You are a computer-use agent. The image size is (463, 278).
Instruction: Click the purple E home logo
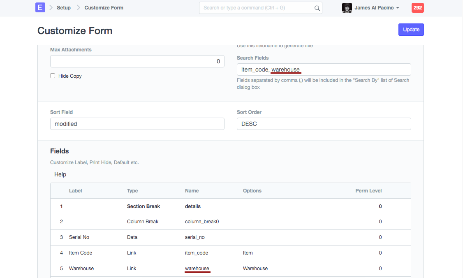click(x=40, y=8)
